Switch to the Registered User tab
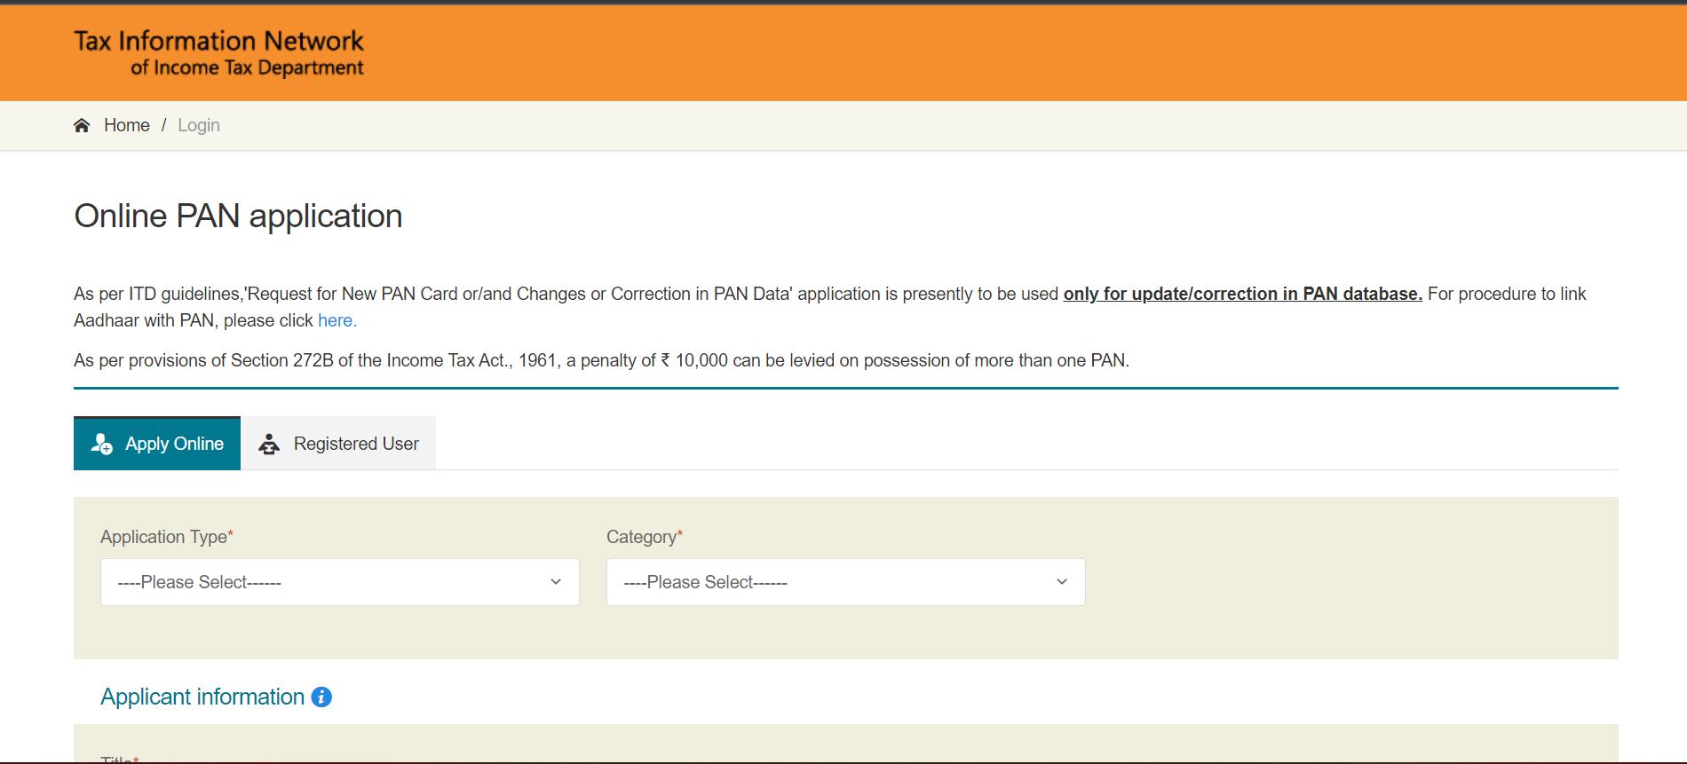The image size is (1687, 764). pyautogui.click(x=338, y=444)
